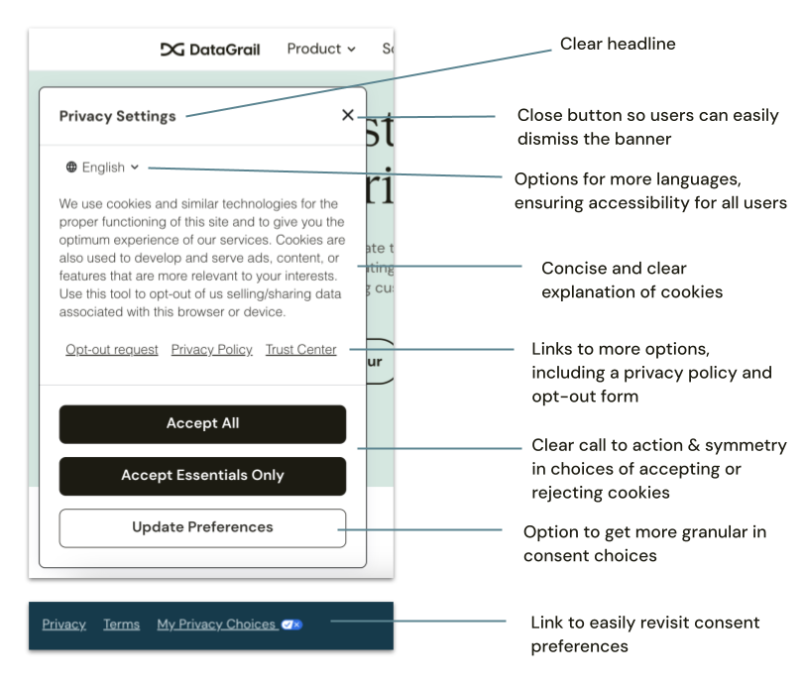Click the Privacy Settings dialog headline
Image resolution: width=804 pixels, height=686 pixels.
tap(117, 116)
